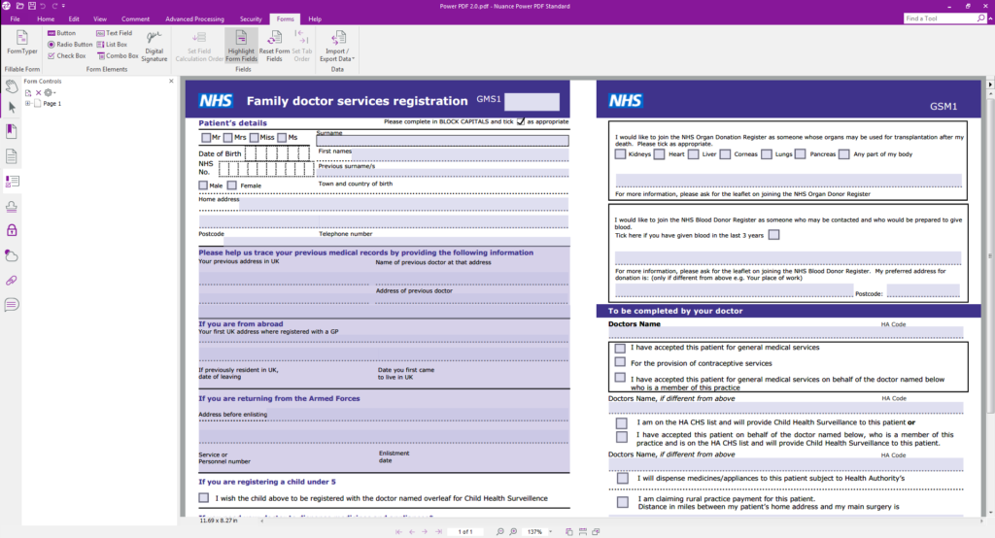The image size is (995, 538).
Task: Click the Zoom Out magnifier in status bar
Action: tap(500, 531)
